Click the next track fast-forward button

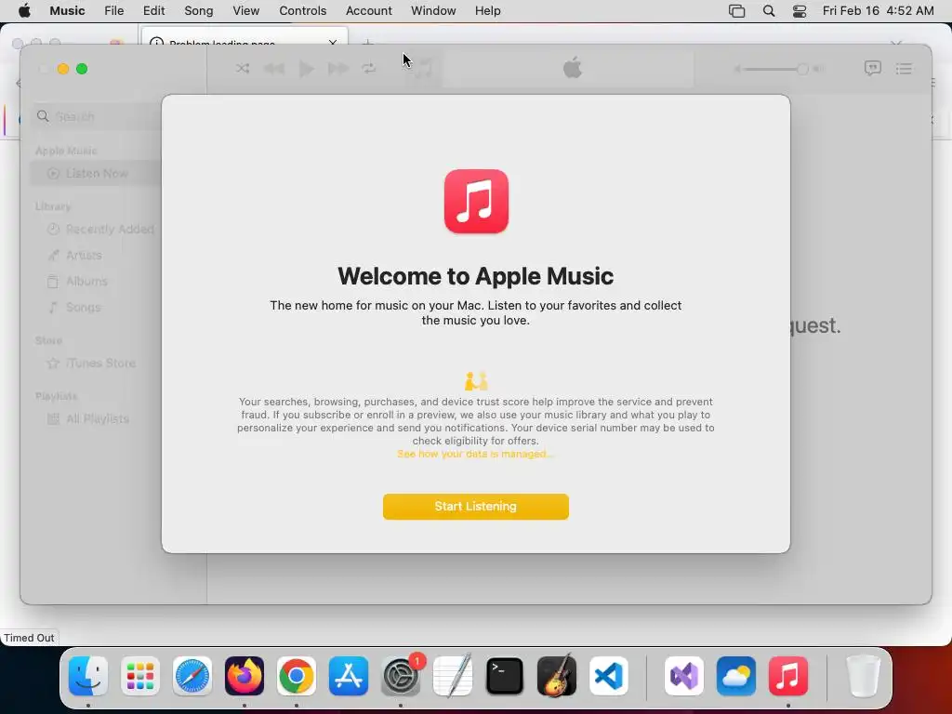point(338,69)
